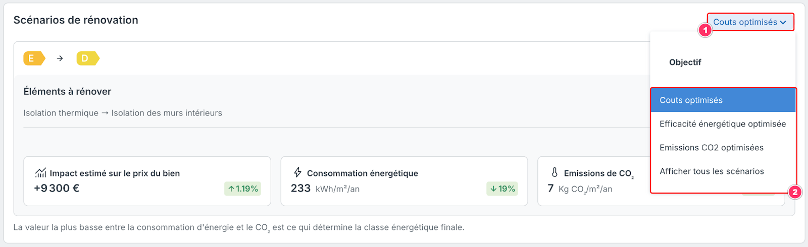
Task: Choose Efficacité énergétique optimisée
Action: click(723, 124)
